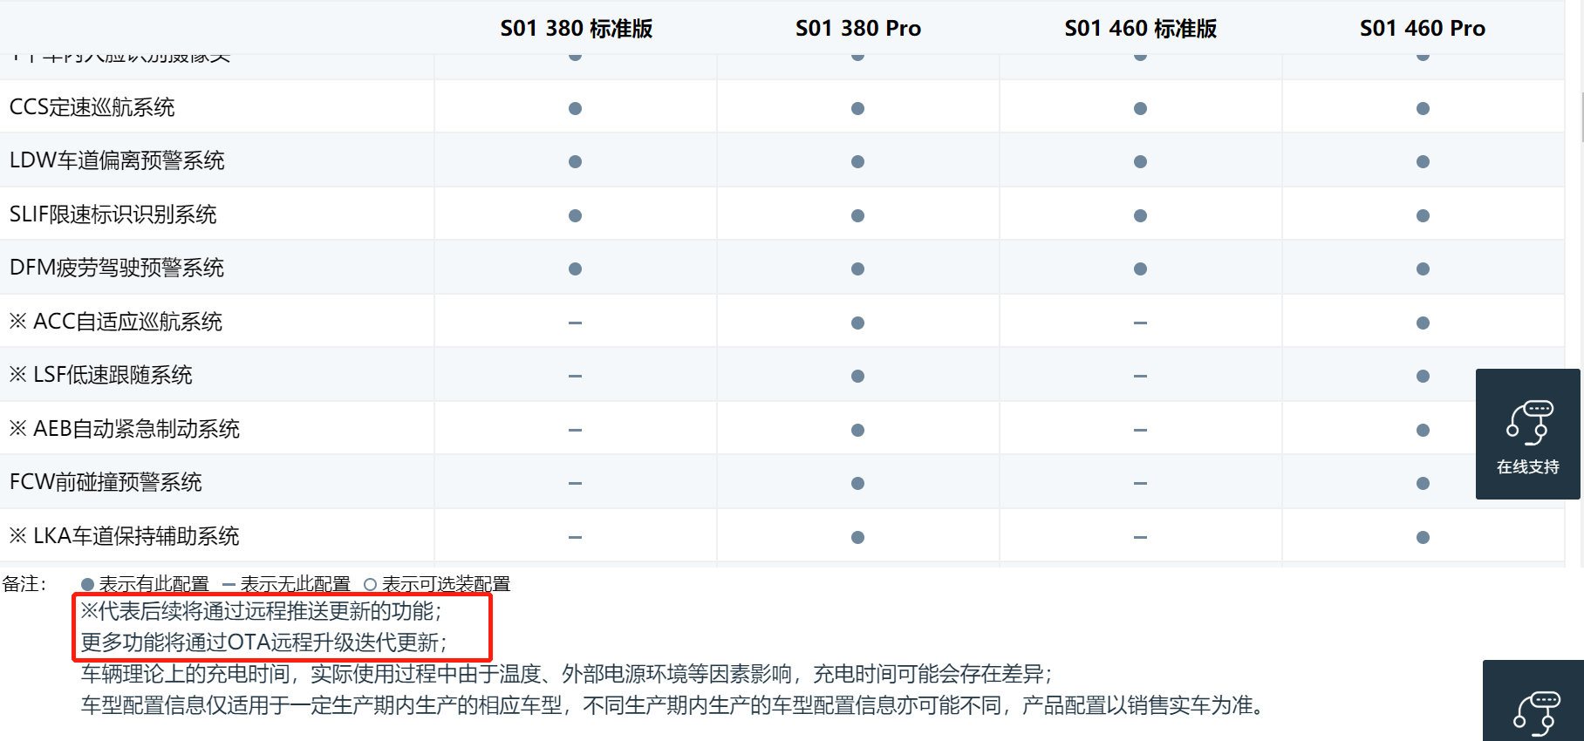Click the 表示有此配置 legend entry
This screenshot has width=1584, height=741.
pyautogui.click(x=145, y=583)
